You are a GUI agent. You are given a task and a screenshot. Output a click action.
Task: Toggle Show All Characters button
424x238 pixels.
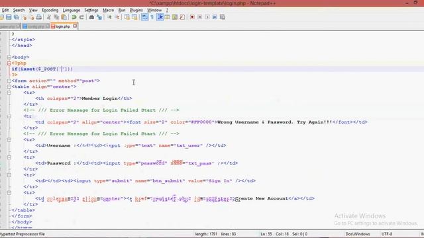point(152,17)
